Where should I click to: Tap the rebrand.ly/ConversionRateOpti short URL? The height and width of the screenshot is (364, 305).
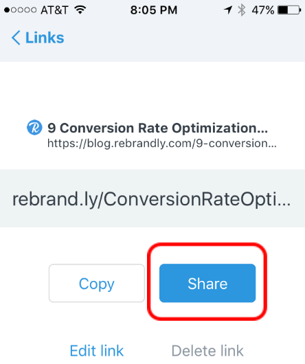151,199
